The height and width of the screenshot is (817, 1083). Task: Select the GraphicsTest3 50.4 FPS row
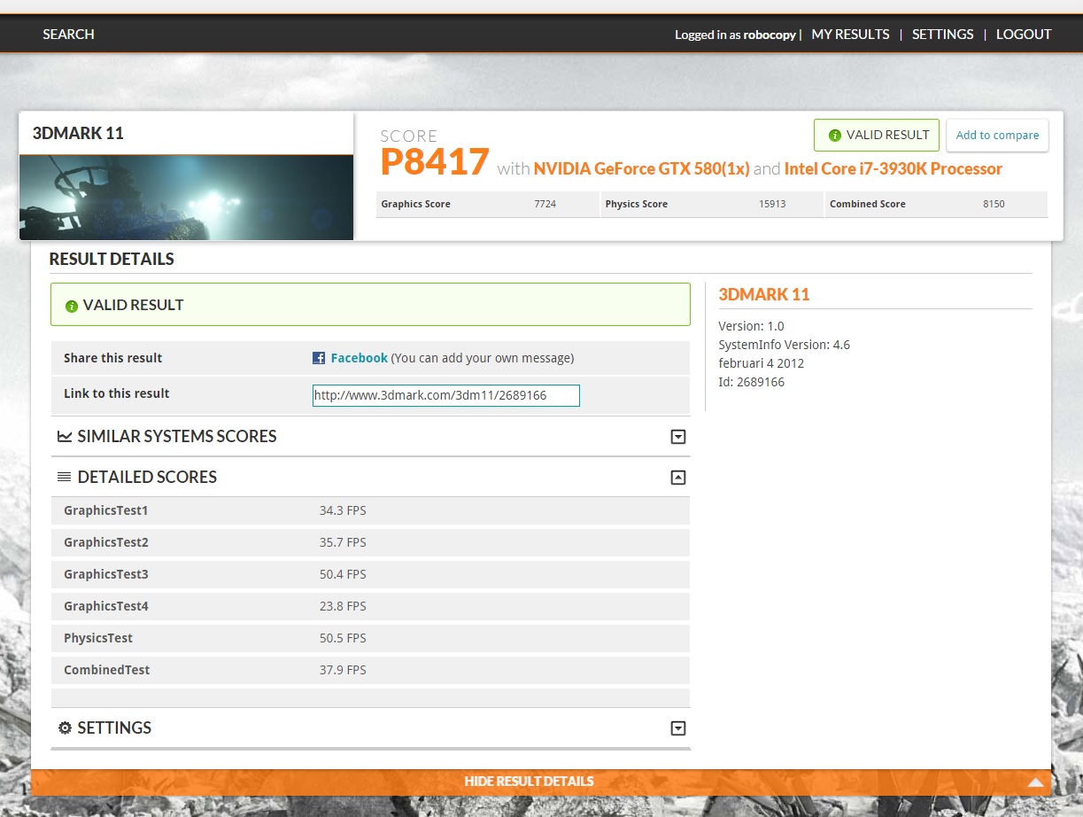pyautogui.click(x=370, y=574)
